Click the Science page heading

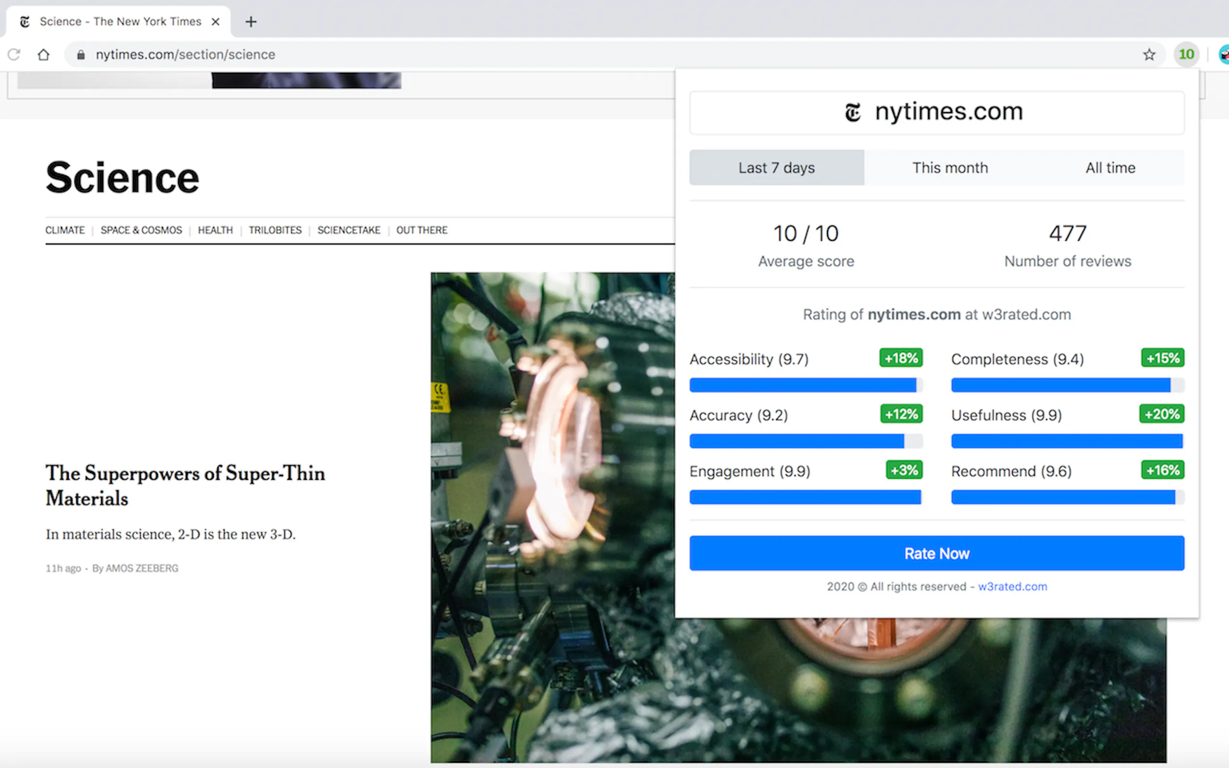pos(122,178)
